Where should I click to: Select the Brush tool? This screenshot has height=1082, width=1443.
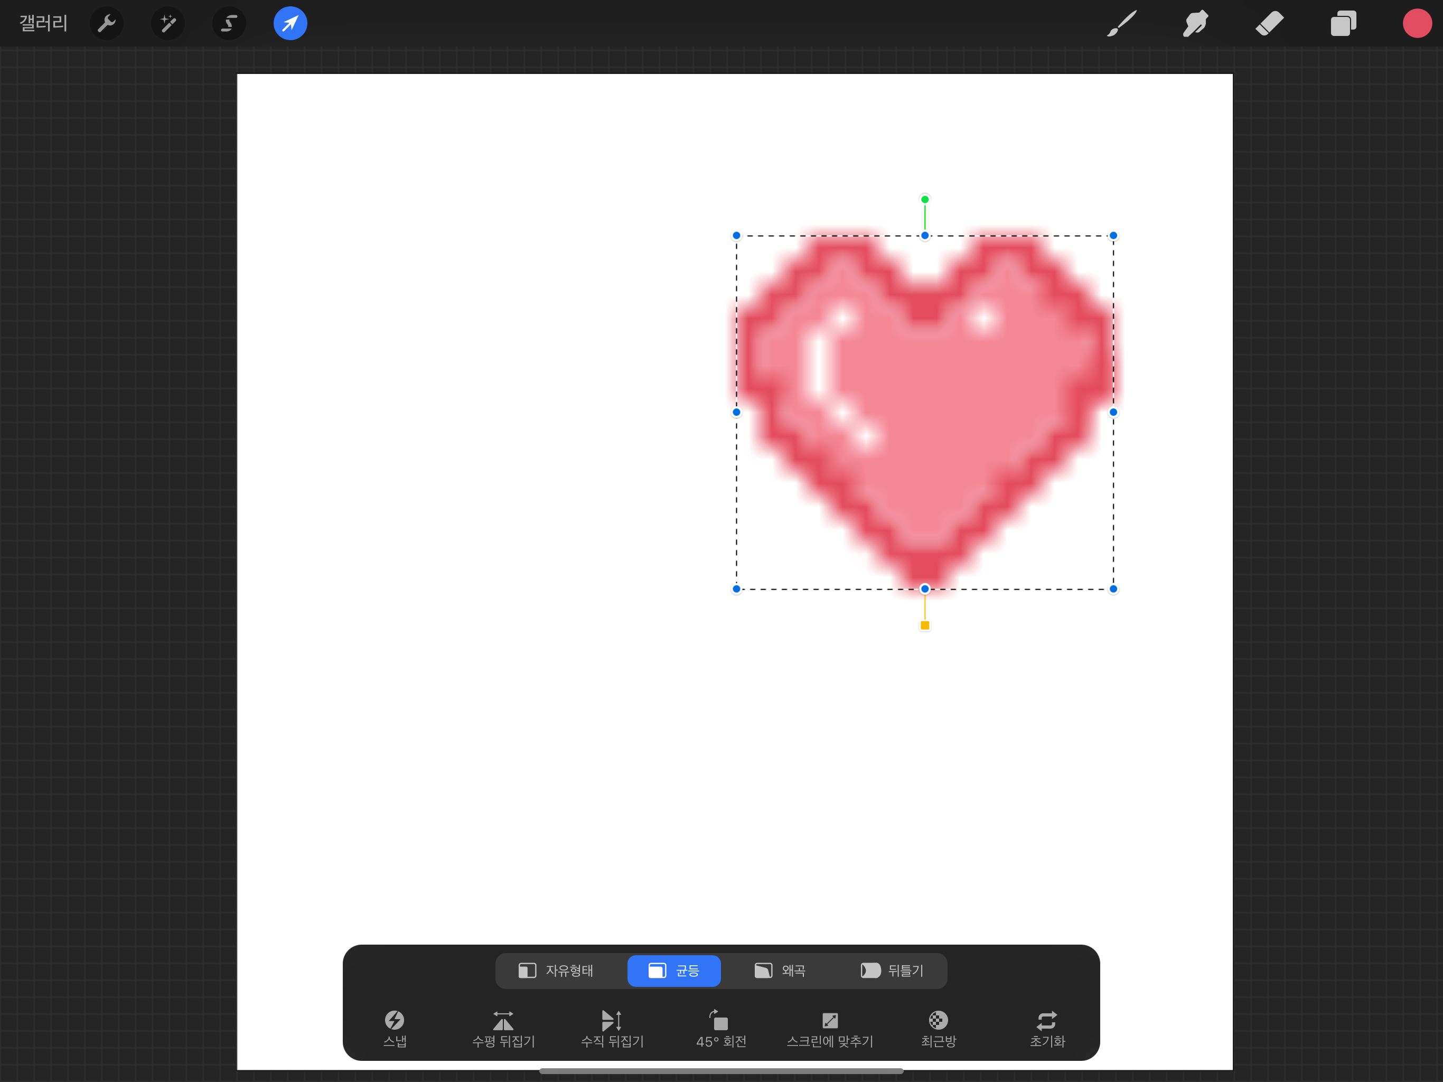click(1121, 24)
